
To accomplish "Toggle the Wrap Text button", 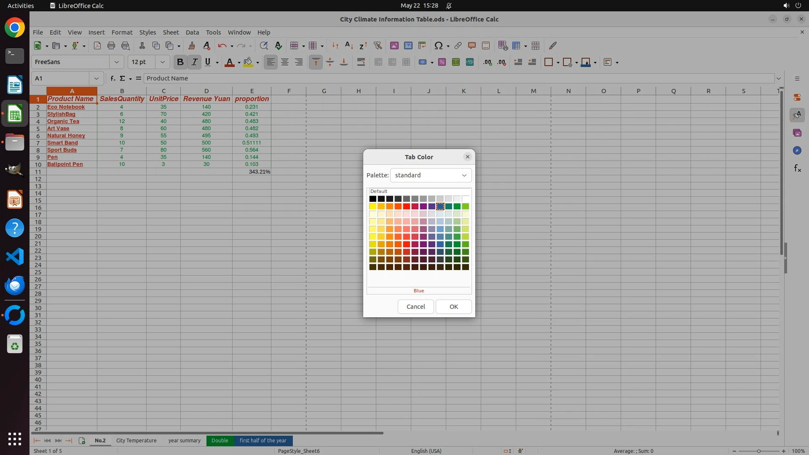I will [361, 62].
